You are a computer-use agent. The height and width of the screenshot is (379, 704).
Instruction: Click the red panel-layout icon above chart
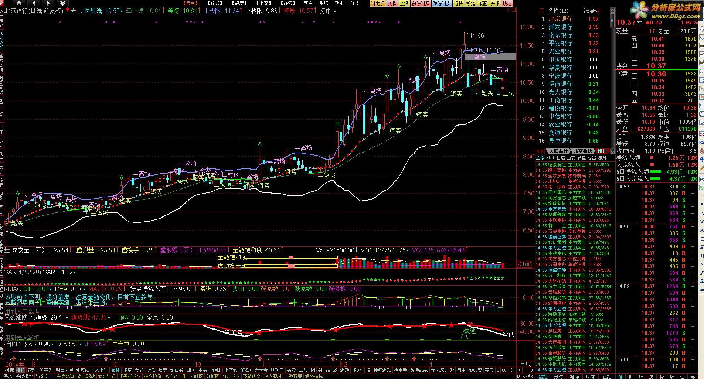click(x=514, y=10)
